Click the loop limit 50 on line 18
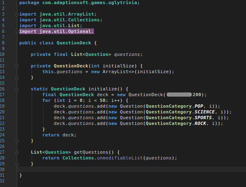 point(102,100)
